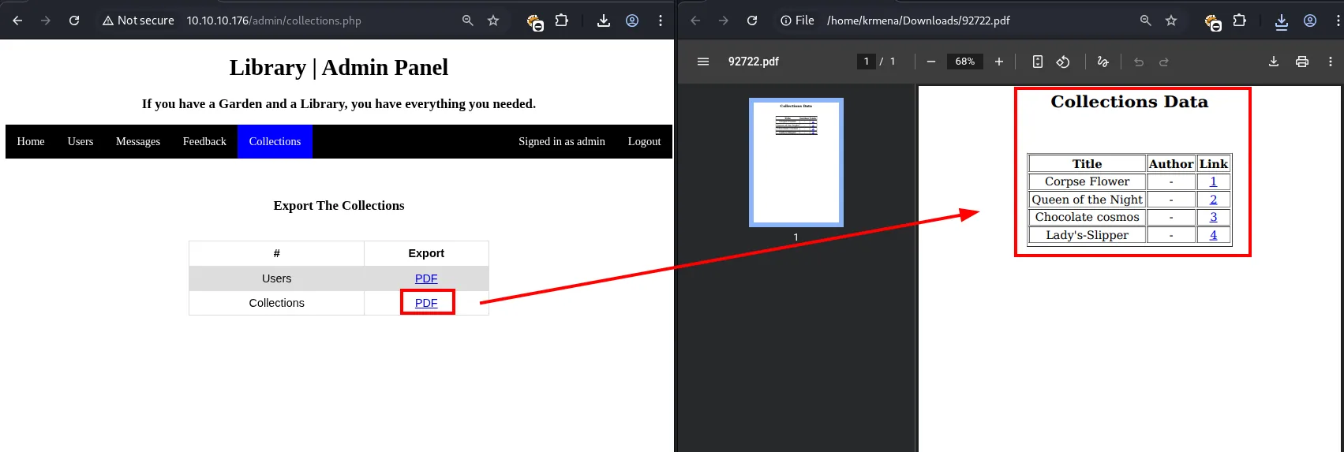Redo annotation in PDF viewer
This screenshot has height=452, width=1344.
[1164, 62]
